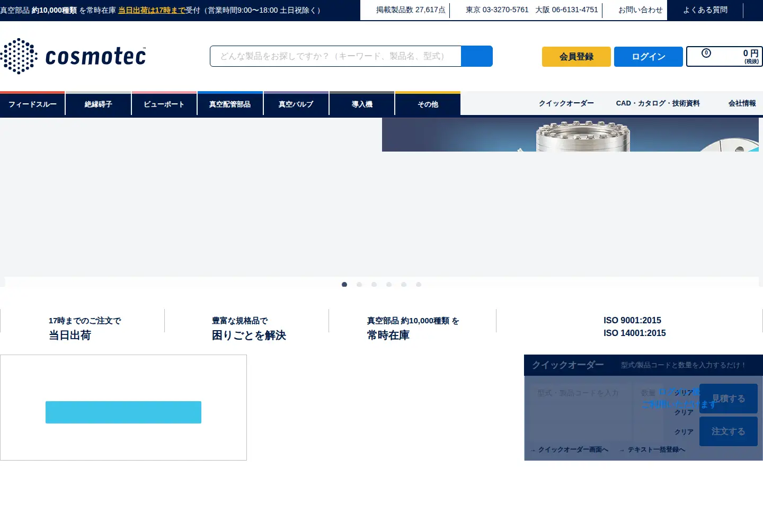The height and width of the screenshot is (530, 763).
Task: Follow the クイックオーダー画面へ link
Action: 573,449
